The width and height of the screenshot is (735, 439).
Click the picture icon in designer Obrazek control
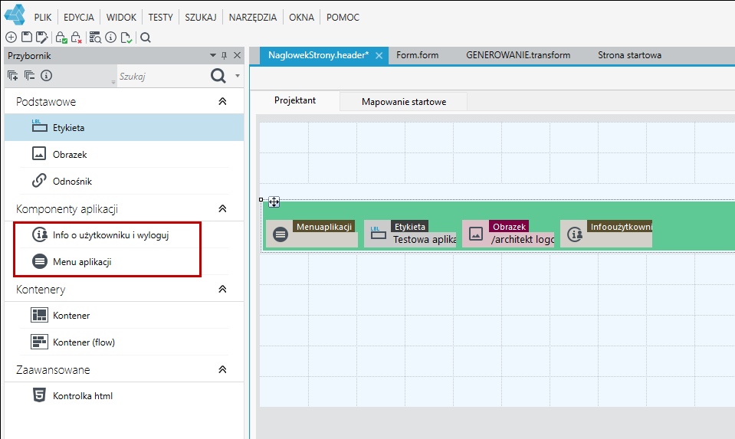[476, 234]
